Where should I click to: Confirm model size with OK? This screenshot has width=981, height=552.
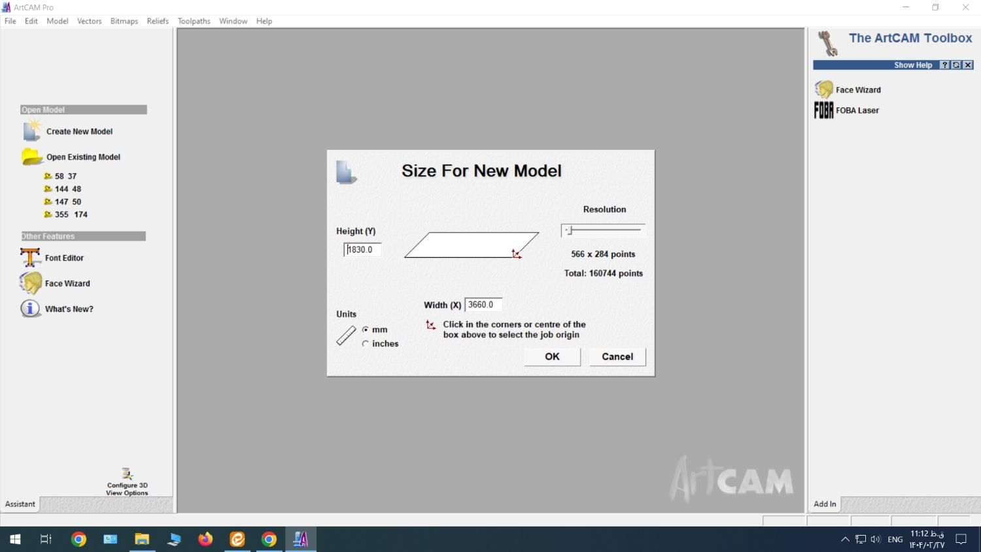(552, 356)
